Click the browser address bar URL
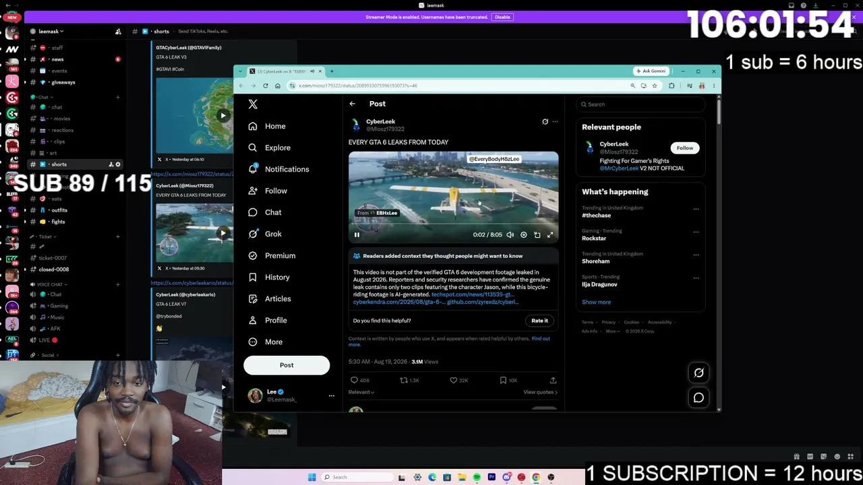The image size is (863, 485). point(358,86)
